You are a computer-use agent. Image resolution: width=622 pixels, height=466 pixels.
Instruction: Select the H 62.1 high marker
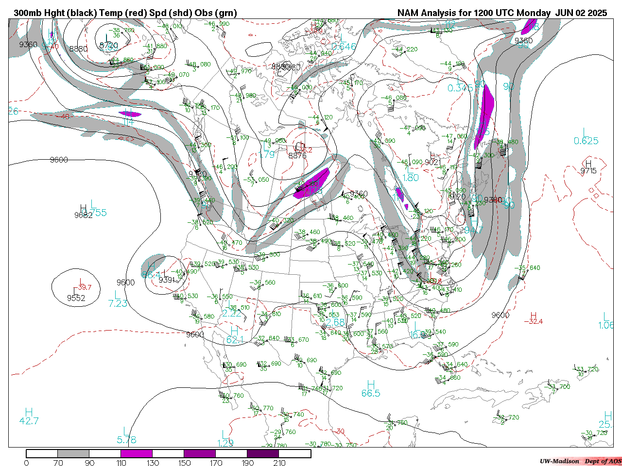tap(235, 335)
